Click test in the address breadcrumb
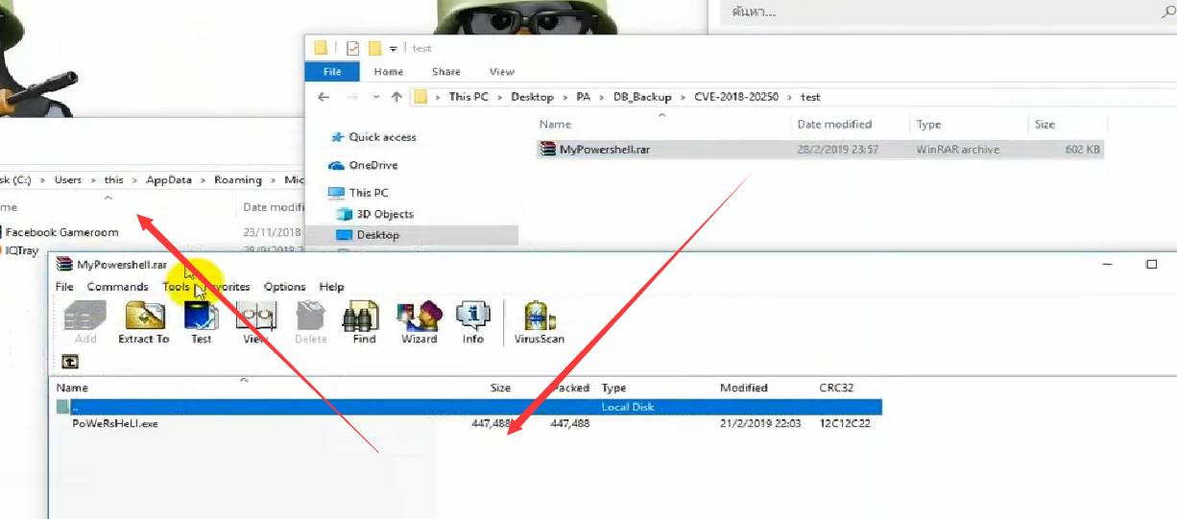The width and height of the screenshot is (1177, 519). 810,97
